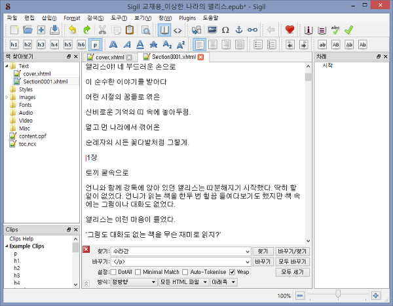Open the 찾기 search history dropdown
Viewport: 393px width, 306px height.
(x=248, y=252)
